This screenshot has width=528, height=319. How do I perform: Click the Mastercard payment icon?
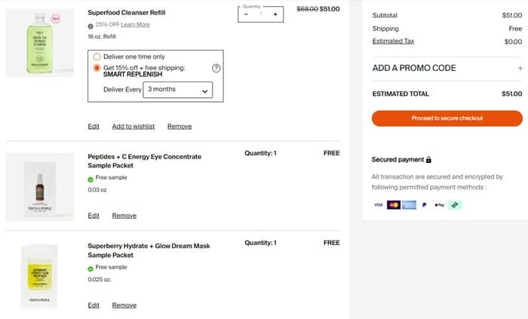point(394,204)
